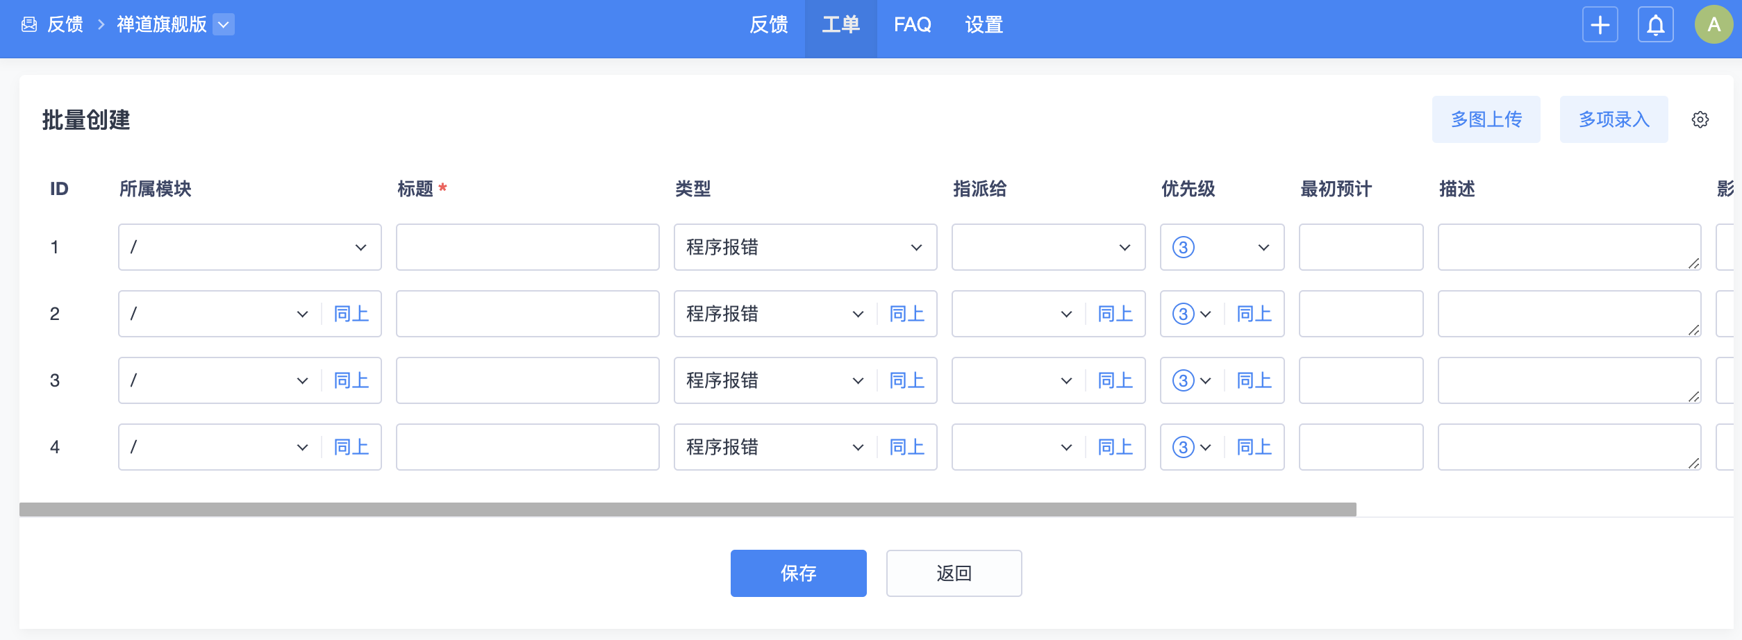Click 同上 for row 2 类型
The height and width of the screenshot is (640, 1742).
coord(906,314)
